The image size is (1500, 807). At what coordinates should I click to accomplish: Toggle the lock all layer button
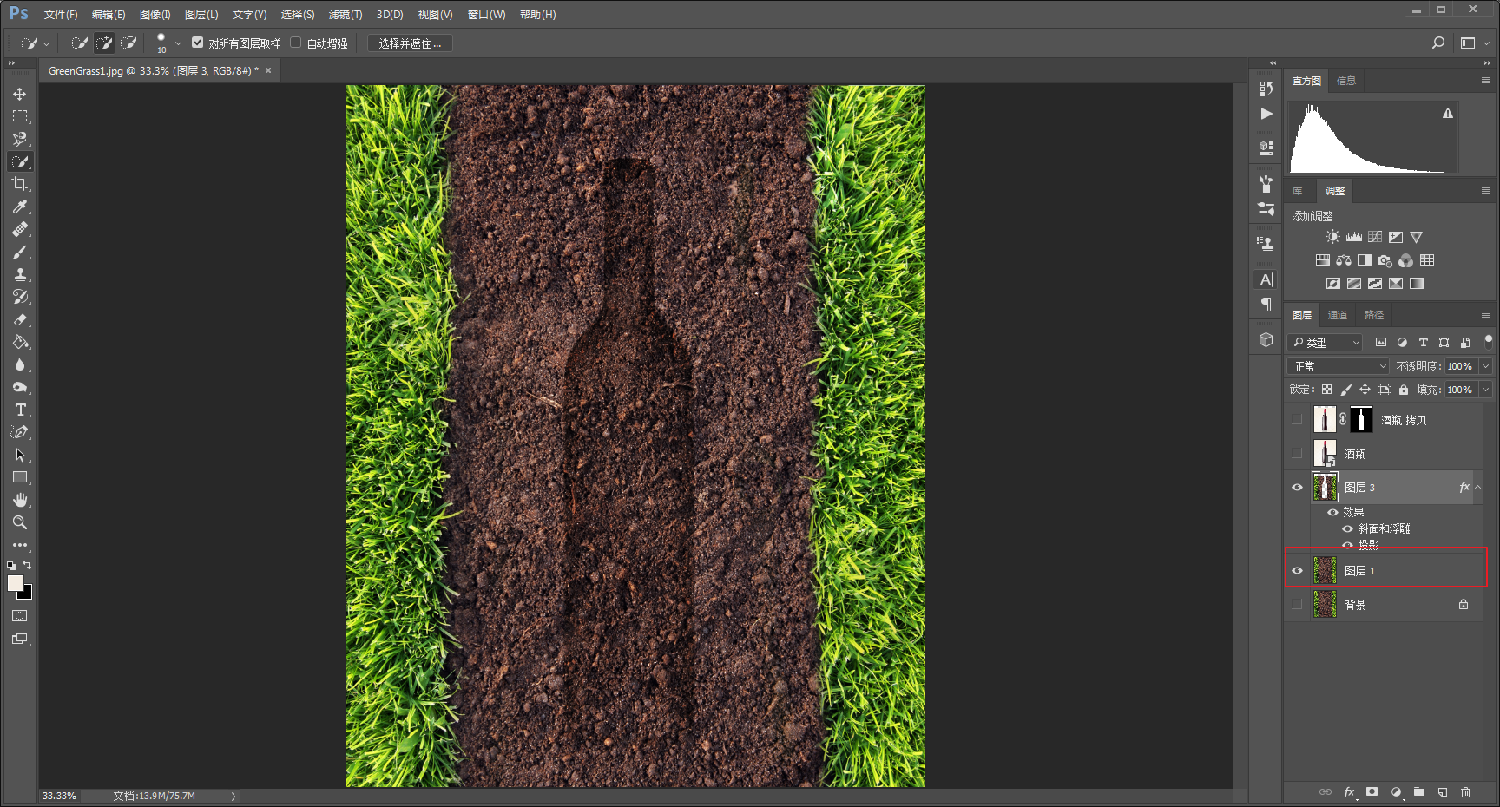(x=1404, y=390)
